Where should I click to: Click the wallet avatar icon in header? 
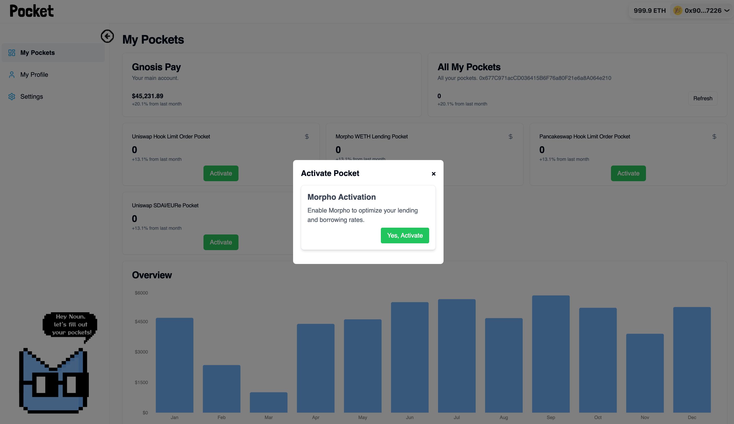[x=678, y=11]
